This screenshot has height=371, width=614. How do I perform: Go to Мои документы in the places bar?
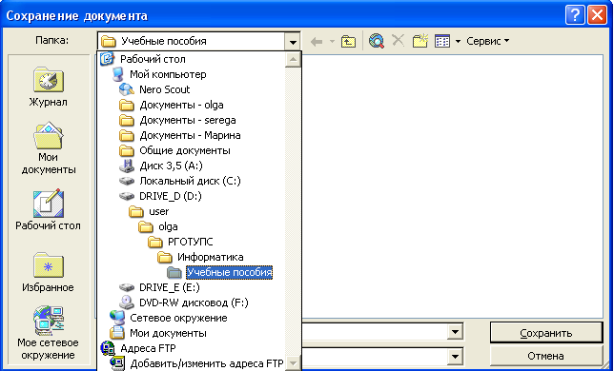[48, 148]
